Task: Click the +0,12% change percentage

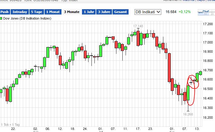Action: [184, 12]
